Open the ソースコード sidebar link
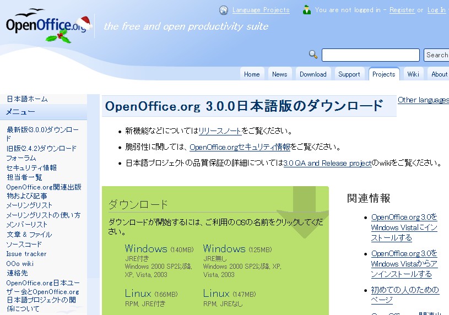The width and height of the screenshot is (449, 315). (x=24, y=245)
